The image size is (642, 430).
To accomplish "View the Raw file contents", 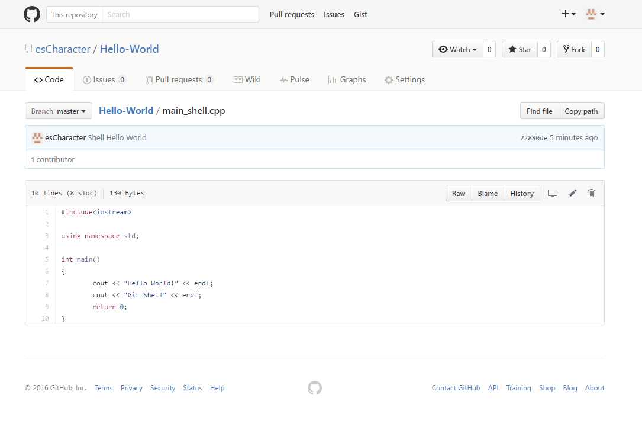I will 459,194.
